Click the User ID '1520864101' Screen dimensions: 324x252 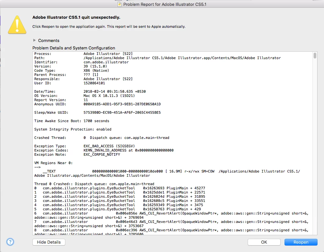94,83
